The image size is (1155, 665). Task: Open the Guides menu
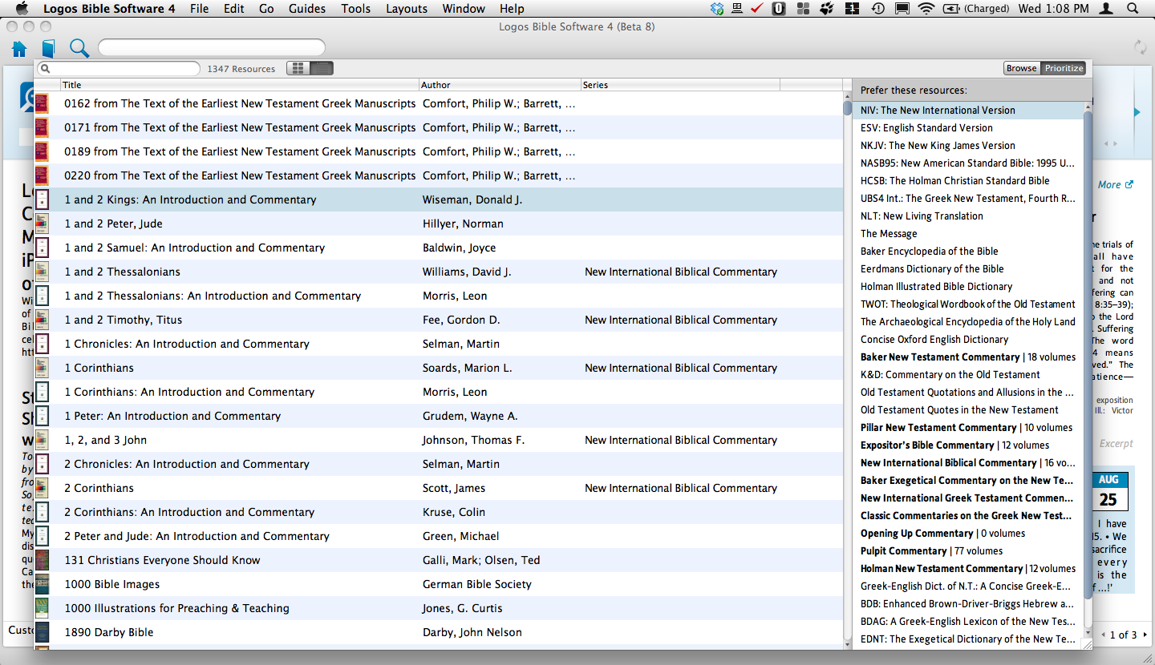(x=307, y=9)
